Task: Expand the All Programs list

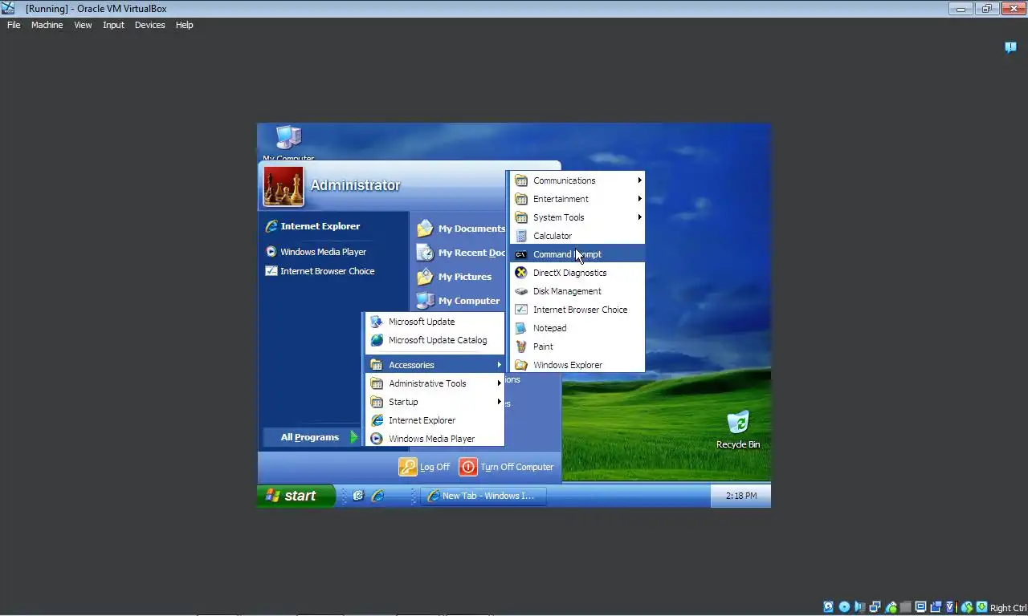Action: (x=312, y=437)
